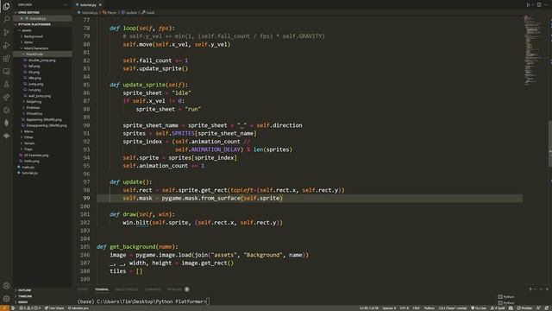Click the Prettier status bar item
Screen dimensions: 552x311
525,308
